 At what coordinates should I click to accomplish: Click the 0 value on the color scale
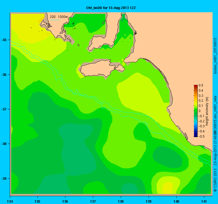click(x=200, y=111)
